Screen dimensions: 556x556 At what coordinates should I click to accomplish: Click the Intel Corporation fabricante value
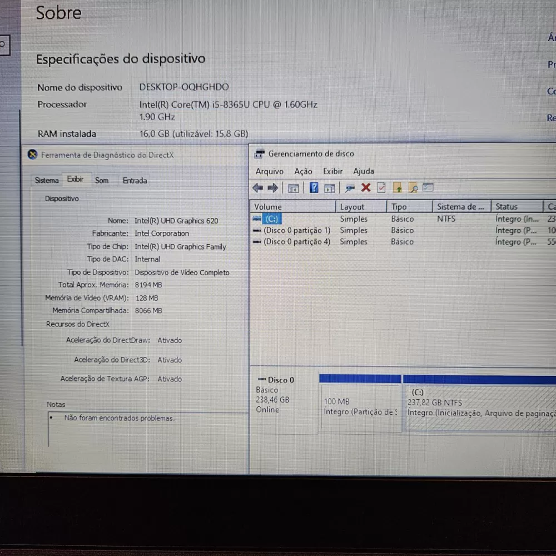162,234
